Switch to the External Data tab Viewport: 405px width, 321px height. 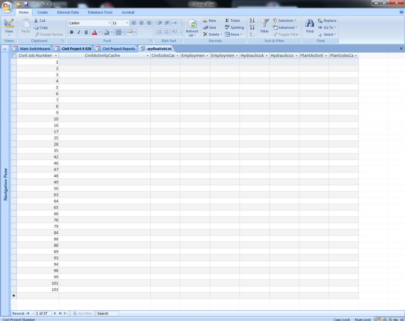point(68,12)
